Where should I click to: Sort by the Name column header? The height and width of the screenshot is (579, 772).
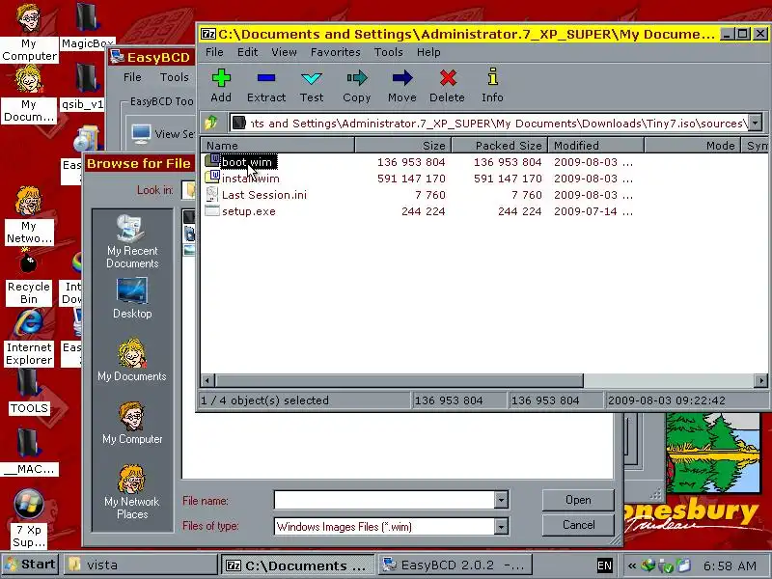tap(277, 146)
